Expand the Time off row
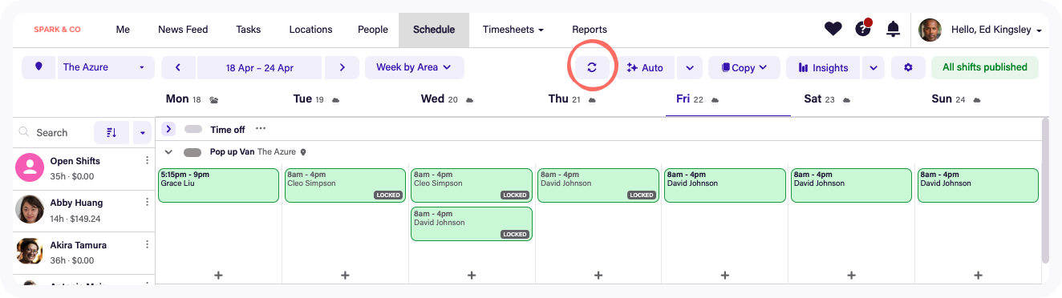This screenshot has width=1062, height=298. (x=168, y=129)
